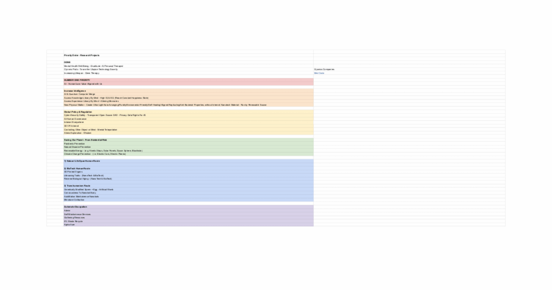Select the 'Consciousness To Nanobot Body' cell
This screenshot has height=290, width=552.
tap(188, 193)
